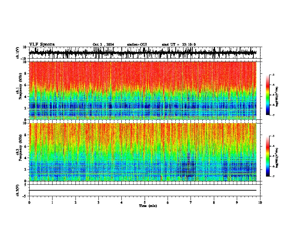Click the 'Time (min)' axis label
This screenshot has width=293, height=227.
pos(148,206)
